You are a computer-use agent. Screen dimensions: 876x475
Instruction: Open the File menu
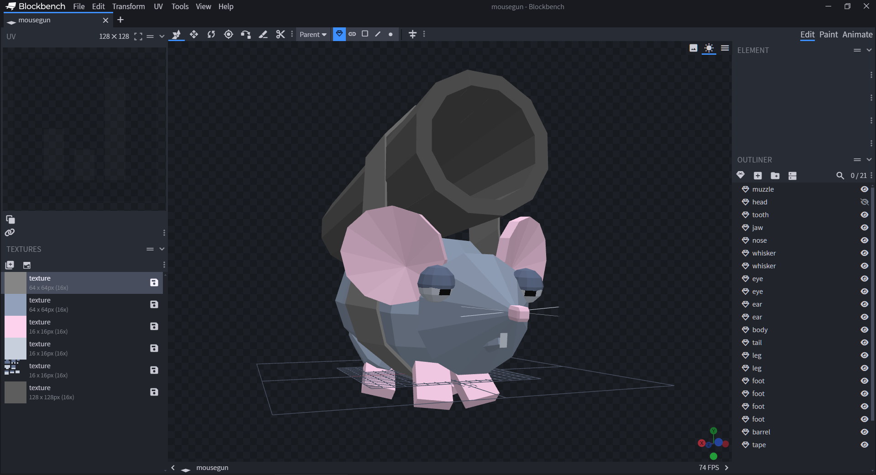pos(79,6)
